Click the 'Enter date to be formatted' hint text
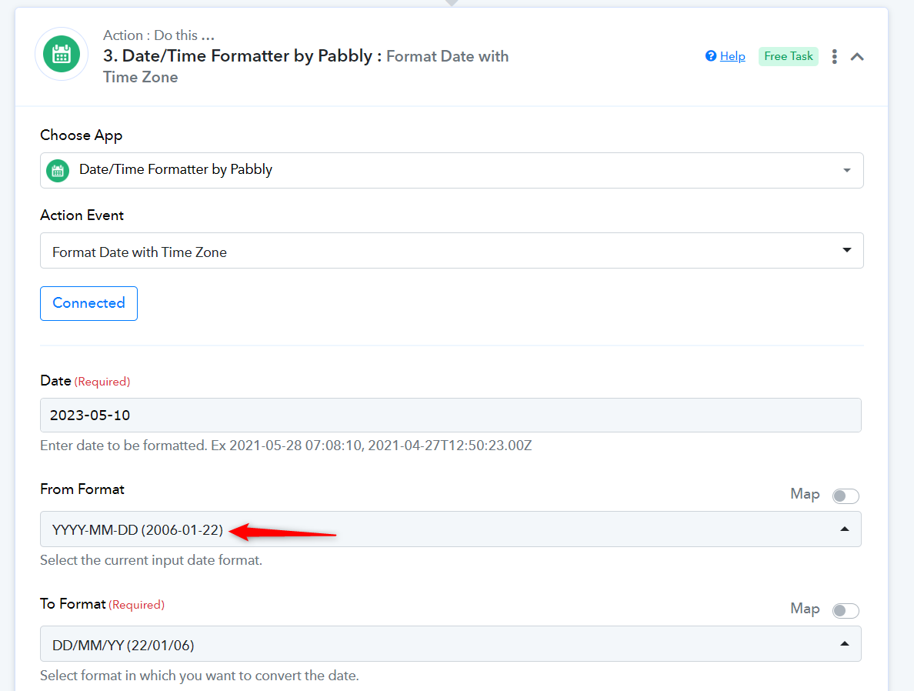Image resolution: width=914 pixels, height=691 pixels. [285, 446]
